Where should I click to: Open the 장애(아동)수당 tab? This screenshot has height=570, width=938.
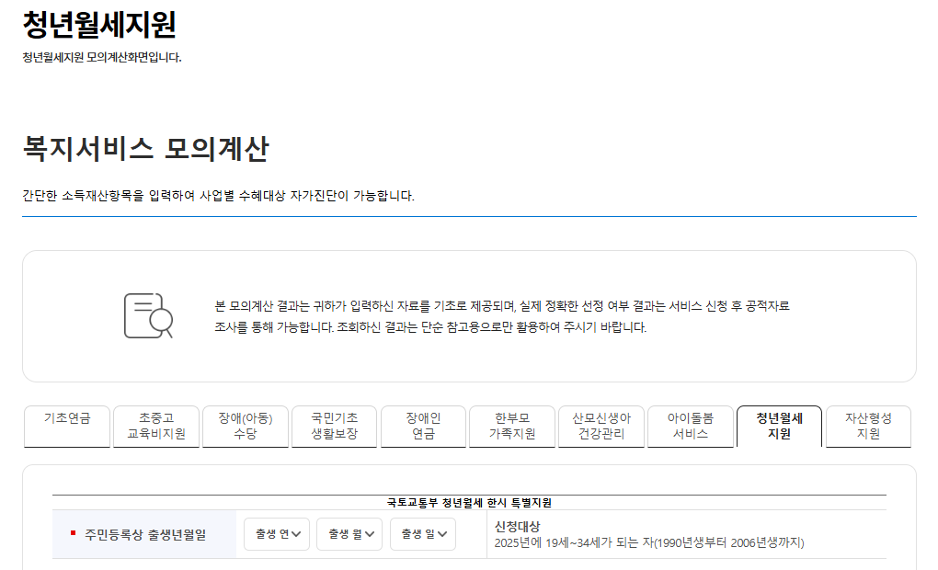(x=245, y=426)
